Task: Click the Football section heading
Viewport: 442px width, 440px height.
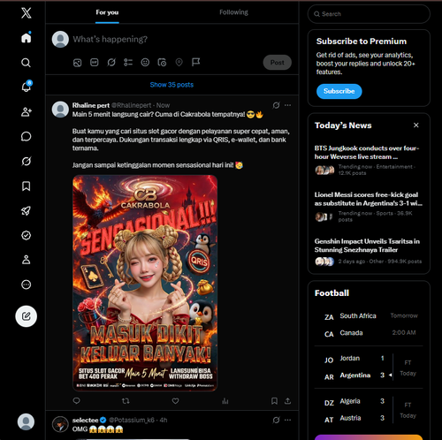Action: coord(331,293)
